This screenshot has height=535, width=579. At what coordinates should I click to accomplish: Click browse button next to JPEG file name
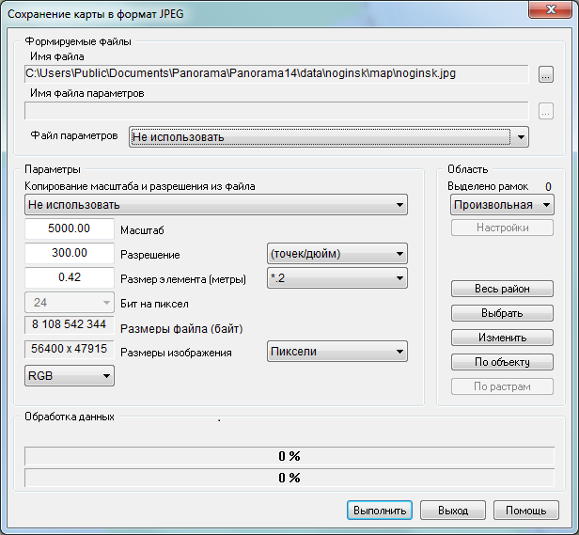(x=545, y=73)
